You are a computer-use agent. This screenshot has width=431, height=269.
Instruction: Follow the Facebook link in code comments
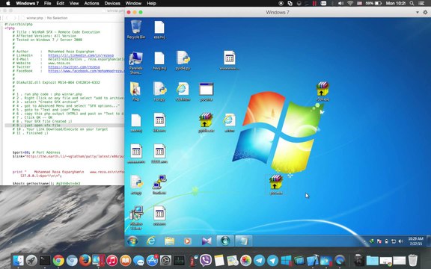pos(86,71)
